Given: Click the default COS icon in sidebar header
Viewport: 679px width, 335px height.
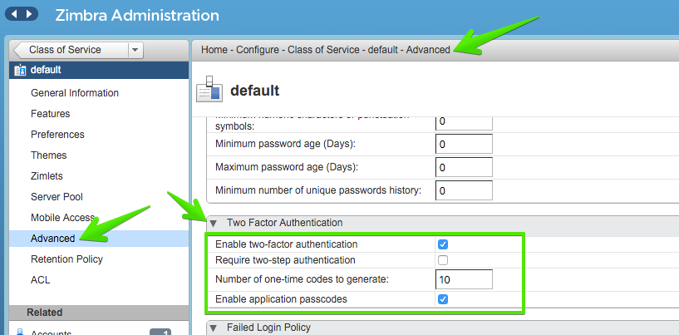Looking at the screenshot, I should (20, 70).
